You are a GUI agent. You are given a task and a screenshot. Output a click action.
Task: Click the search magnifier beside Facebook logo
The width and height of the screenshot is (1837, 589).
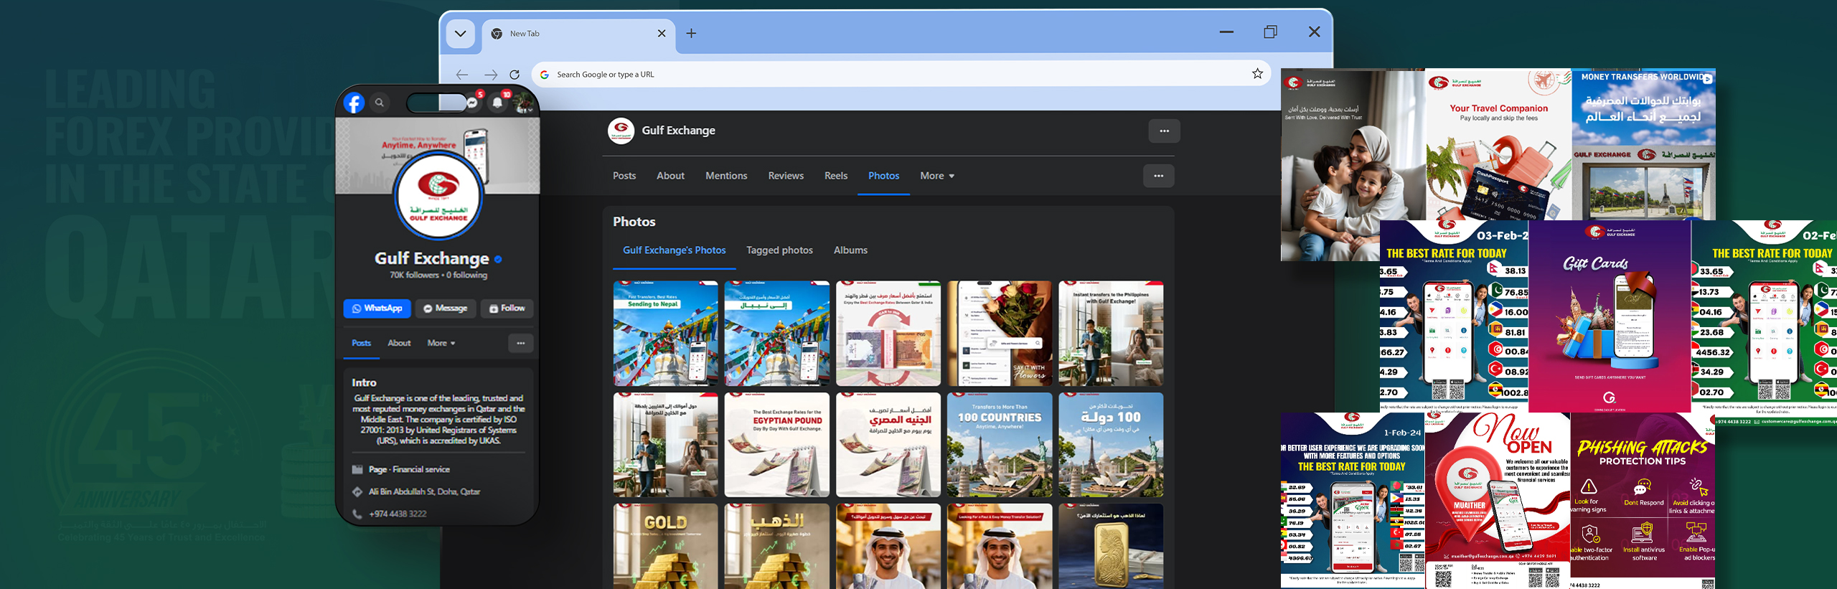(x=380, y=103)
